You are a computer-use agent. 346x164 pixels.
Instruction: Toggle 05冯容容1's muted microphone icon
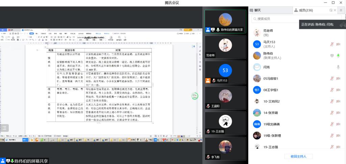pos(332,78)
